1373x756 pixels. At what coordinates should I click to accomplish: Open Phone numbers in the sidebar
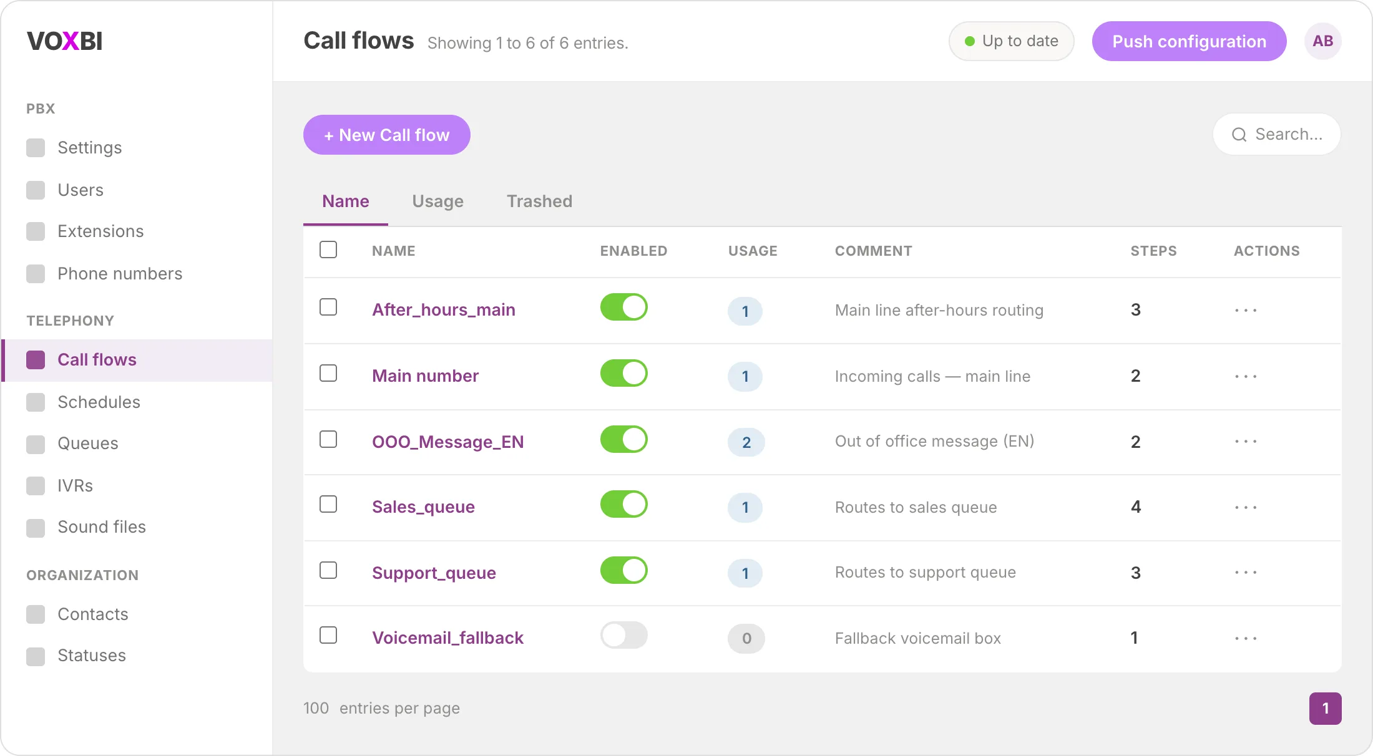tap(137, 274)
